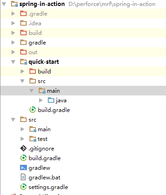Viewport: 166px width, 195px height.
Task: Click Gradle icon of quick-start build.gradle
Action: tap(33, 110)
